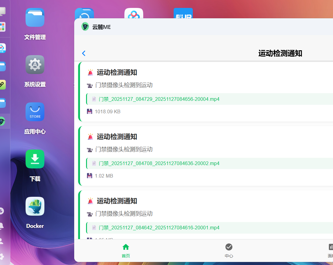Open the colorful app grid icon in dock
Screen dimensions: 333x265
[x=2, y=27]
